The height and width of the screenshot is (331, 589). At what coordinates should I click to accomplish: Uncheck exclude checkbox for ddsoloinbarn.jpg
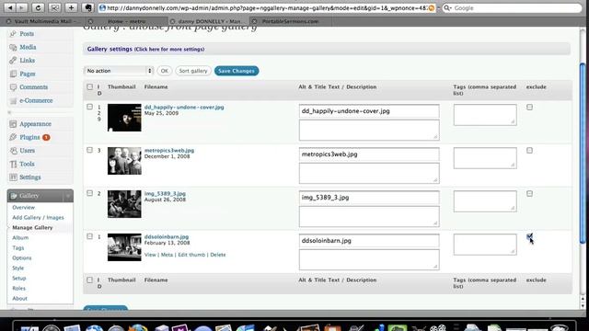[529, 236]
